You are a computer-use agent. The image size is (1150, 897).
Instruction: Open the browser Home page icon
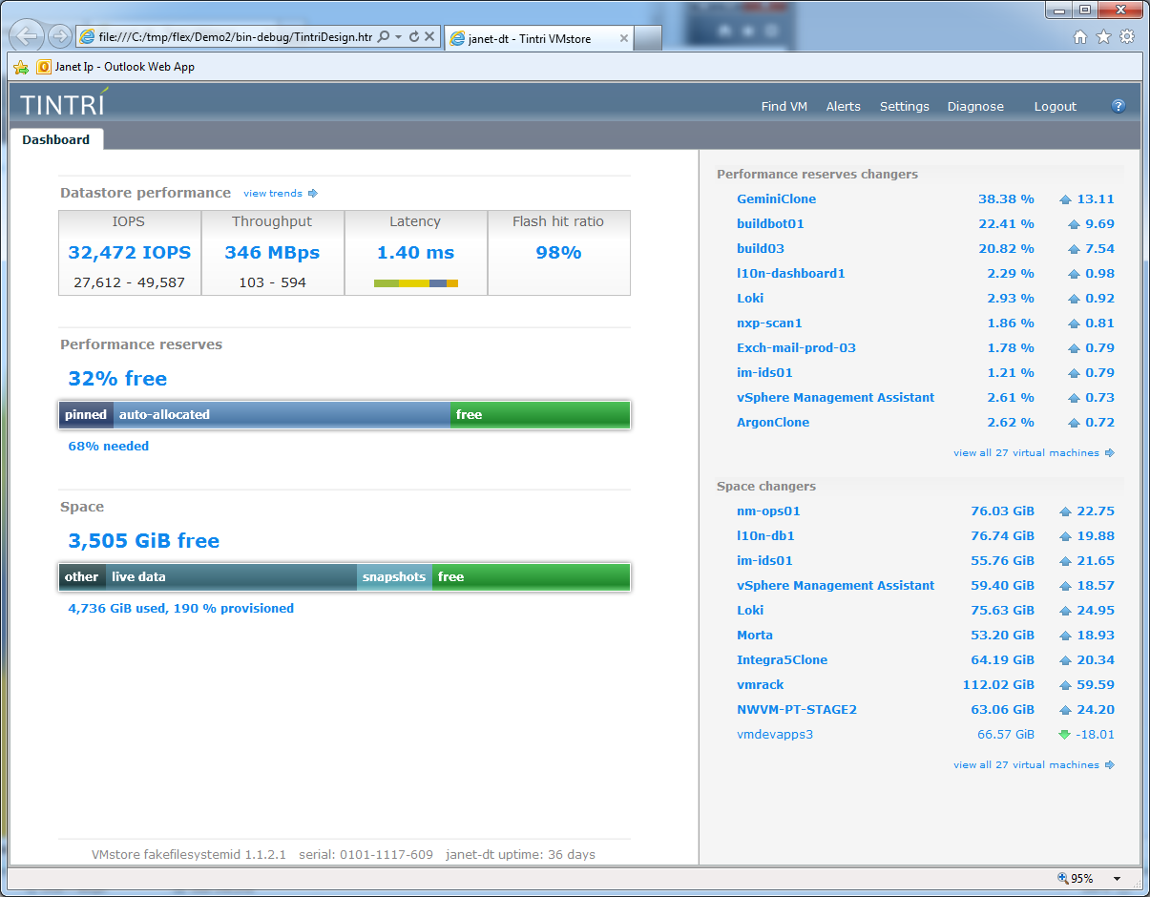tap(1080, 36)
